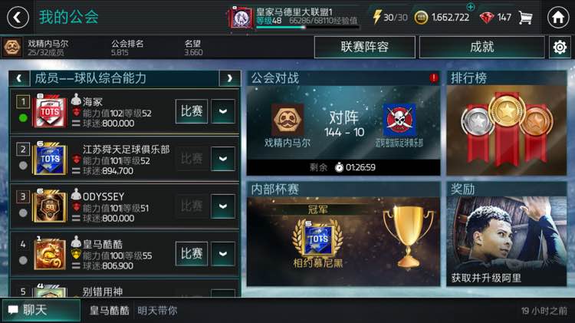Start 比赛 against 海冢
Screen dimensions: 575x323
(x=192, y=111)
